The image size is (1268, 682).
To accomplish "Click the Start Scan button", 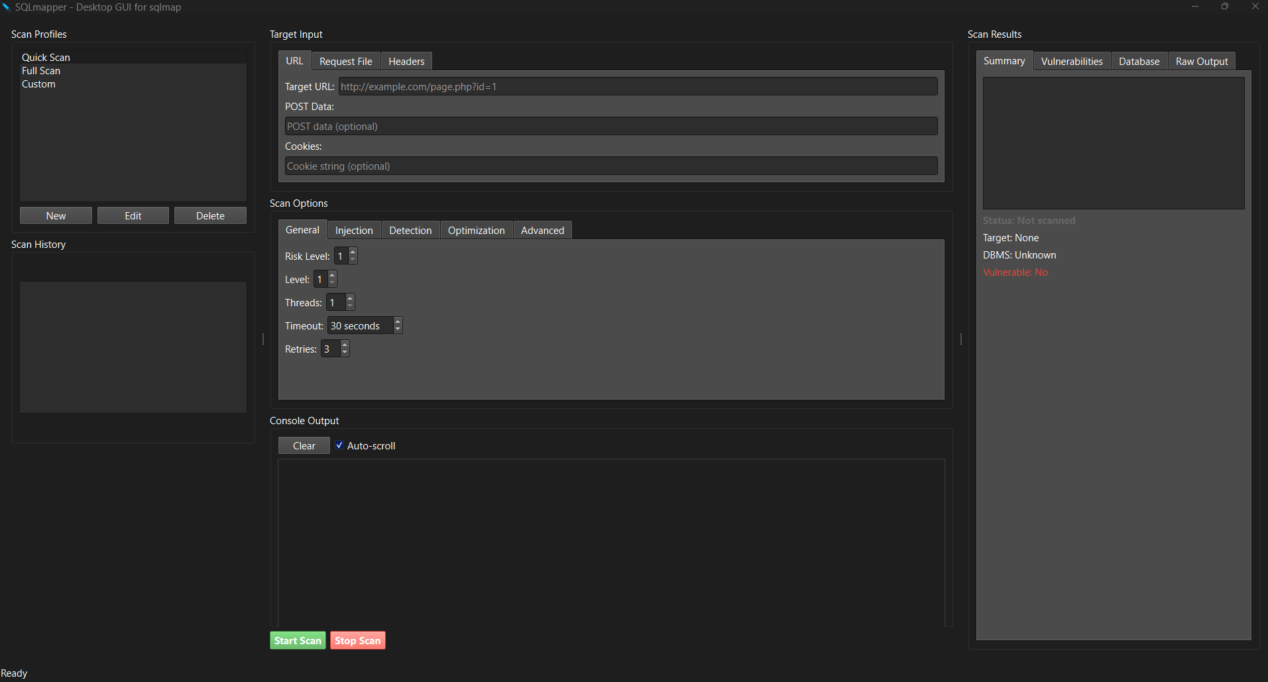I will coord(297,640).
